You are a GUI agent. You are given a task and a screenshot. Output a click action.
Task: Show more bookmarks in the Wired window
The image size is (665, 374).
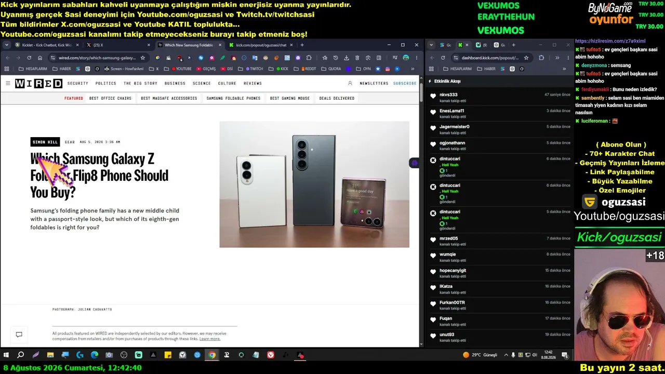pyautogui.click(x=413, y=69)
